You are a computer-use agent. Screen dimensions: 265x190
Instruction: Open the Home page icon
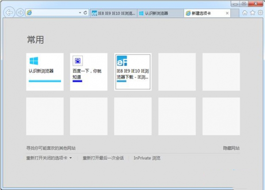tap(245, 13)
